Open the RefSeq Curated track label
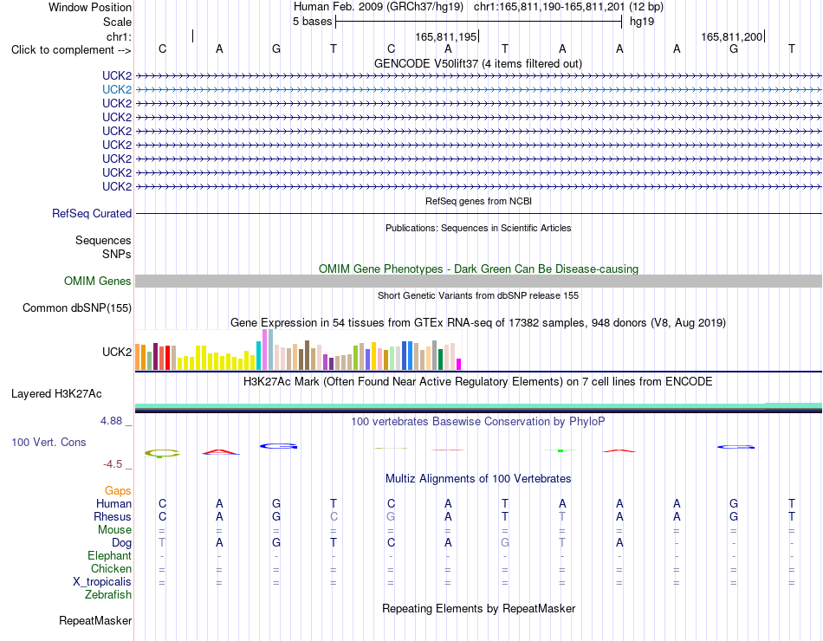Image resolution: width=823 pixels, height=641 pixels. click(x=92, y=214)
